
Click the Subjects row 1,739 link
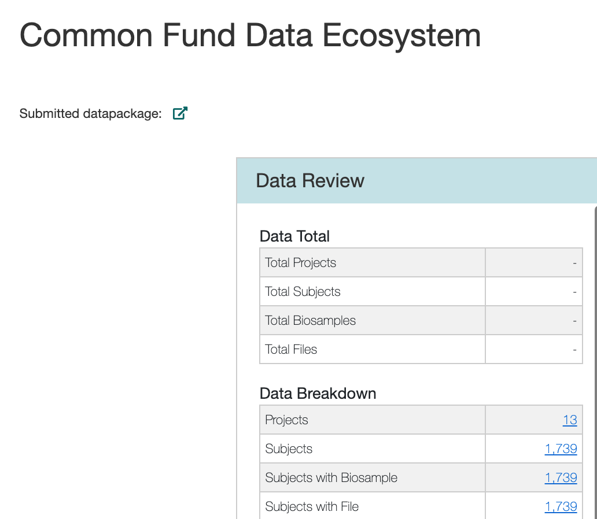[x=561, y=449]
